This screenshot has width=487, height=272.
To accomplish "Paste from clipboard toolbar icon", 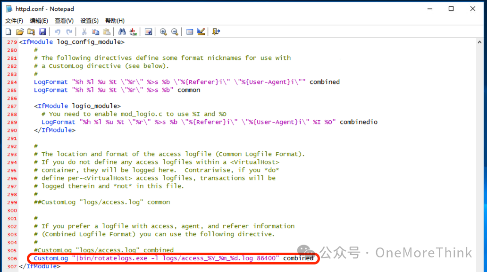I will [x=107, y=32].
